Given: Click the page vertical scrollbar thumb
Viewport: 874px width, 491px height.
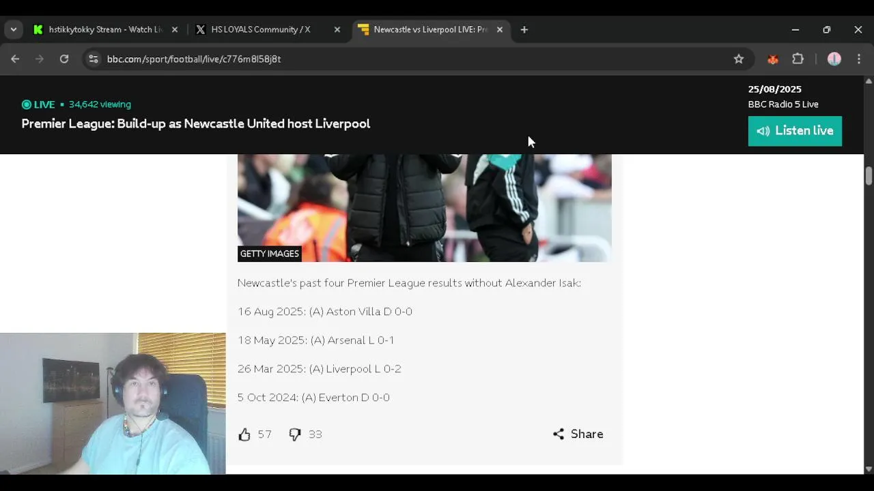Looking at the screenshot, I should 869,175.
